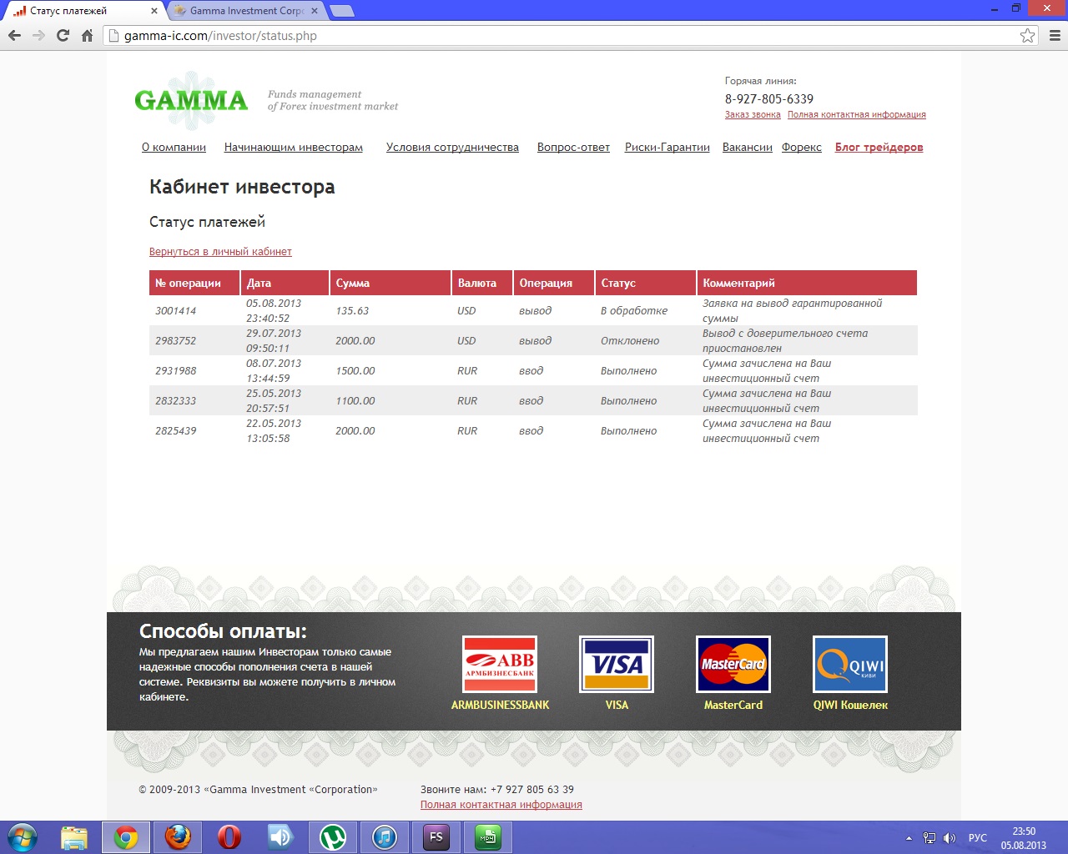Select operation number 2832333
The height and width of the screenshot is (854, 1068).
[x=176, y=401]
